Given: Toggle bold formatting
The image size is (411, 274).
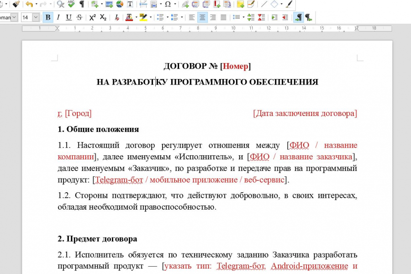Looking at the screenshot, I should point(47,17).
